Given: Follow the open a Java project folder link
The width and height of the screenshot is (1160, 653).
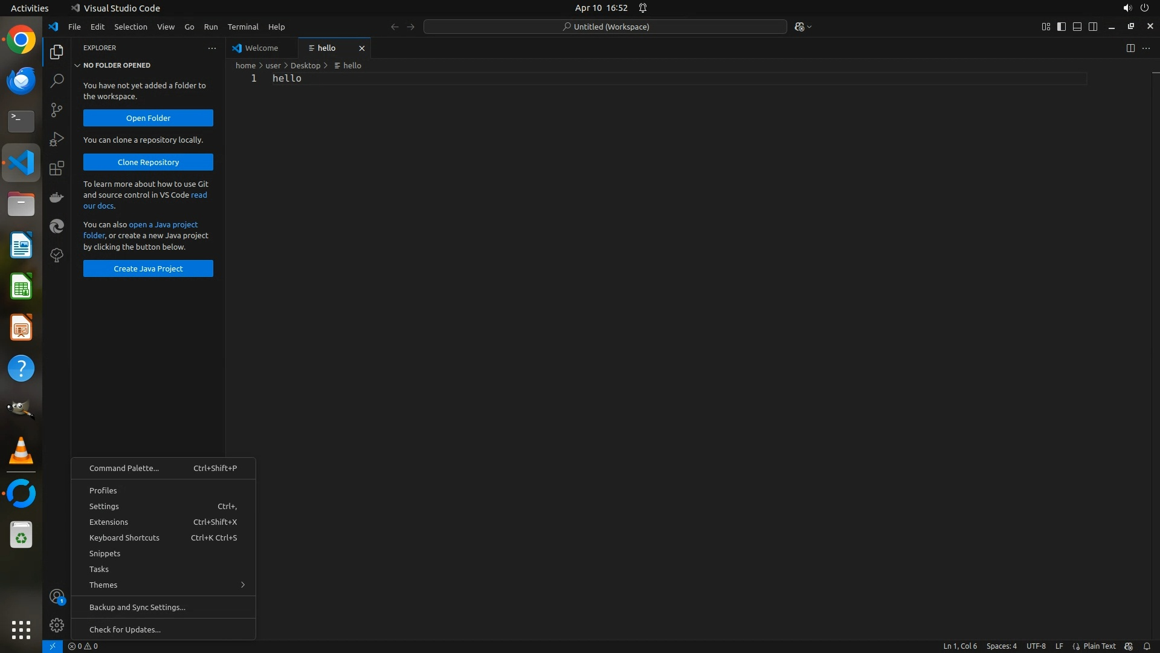Looking at the screenshot, I should coord(163,224).
